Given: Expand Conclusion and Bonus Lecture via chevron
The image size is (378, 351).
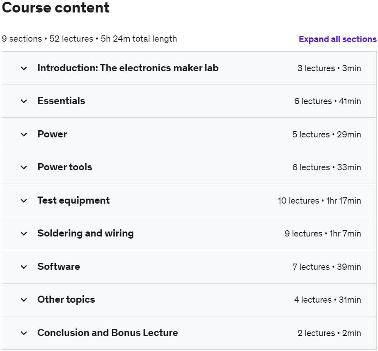Looking at the screenshot, I should click(24, 333).
